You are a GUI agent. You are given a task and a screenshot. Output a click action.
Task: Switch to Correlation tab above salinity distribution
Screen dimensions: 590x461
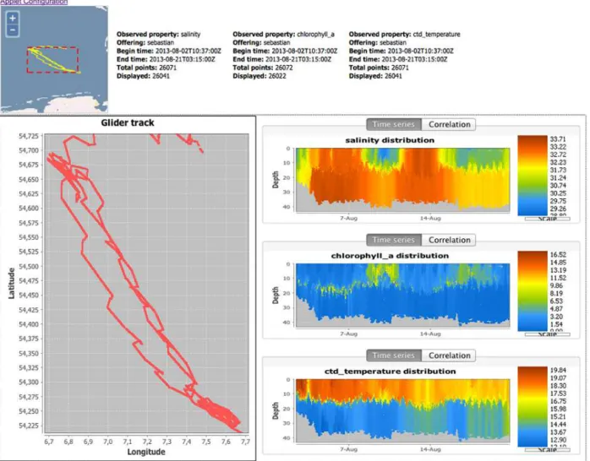coord(449,124)
